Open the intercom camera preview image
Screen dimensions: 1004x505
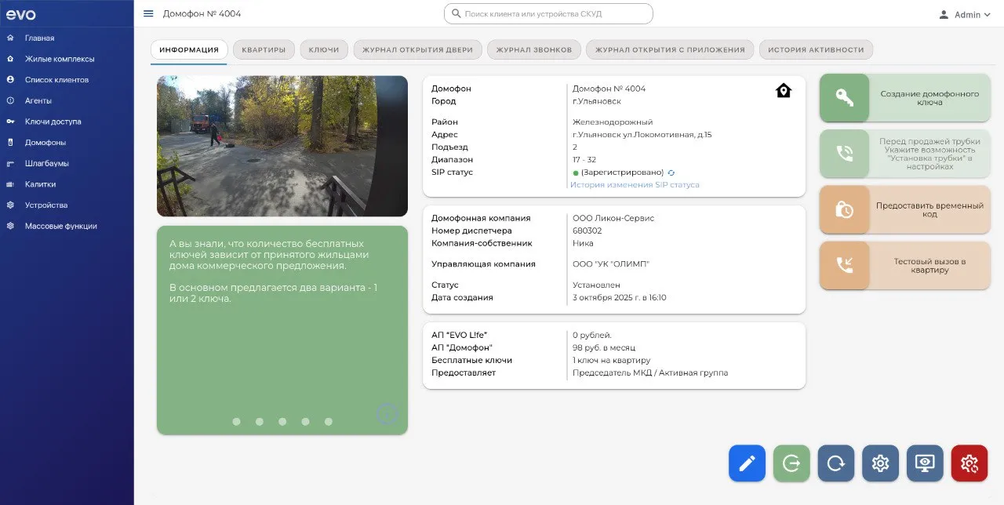(282, 146)
